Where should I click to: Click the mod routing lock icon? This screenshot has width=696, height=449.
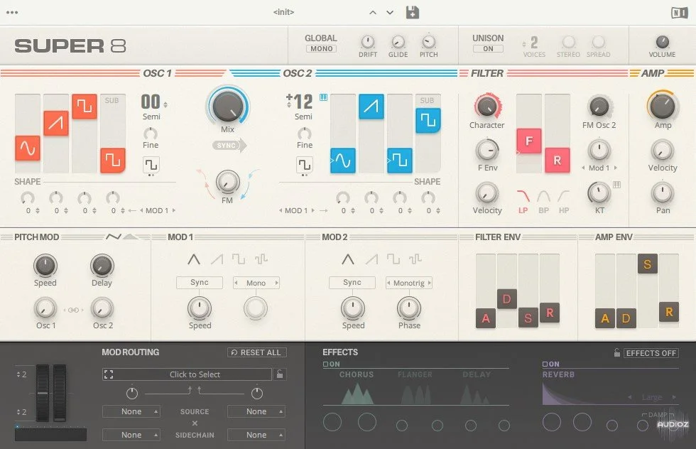click(280, 374)
